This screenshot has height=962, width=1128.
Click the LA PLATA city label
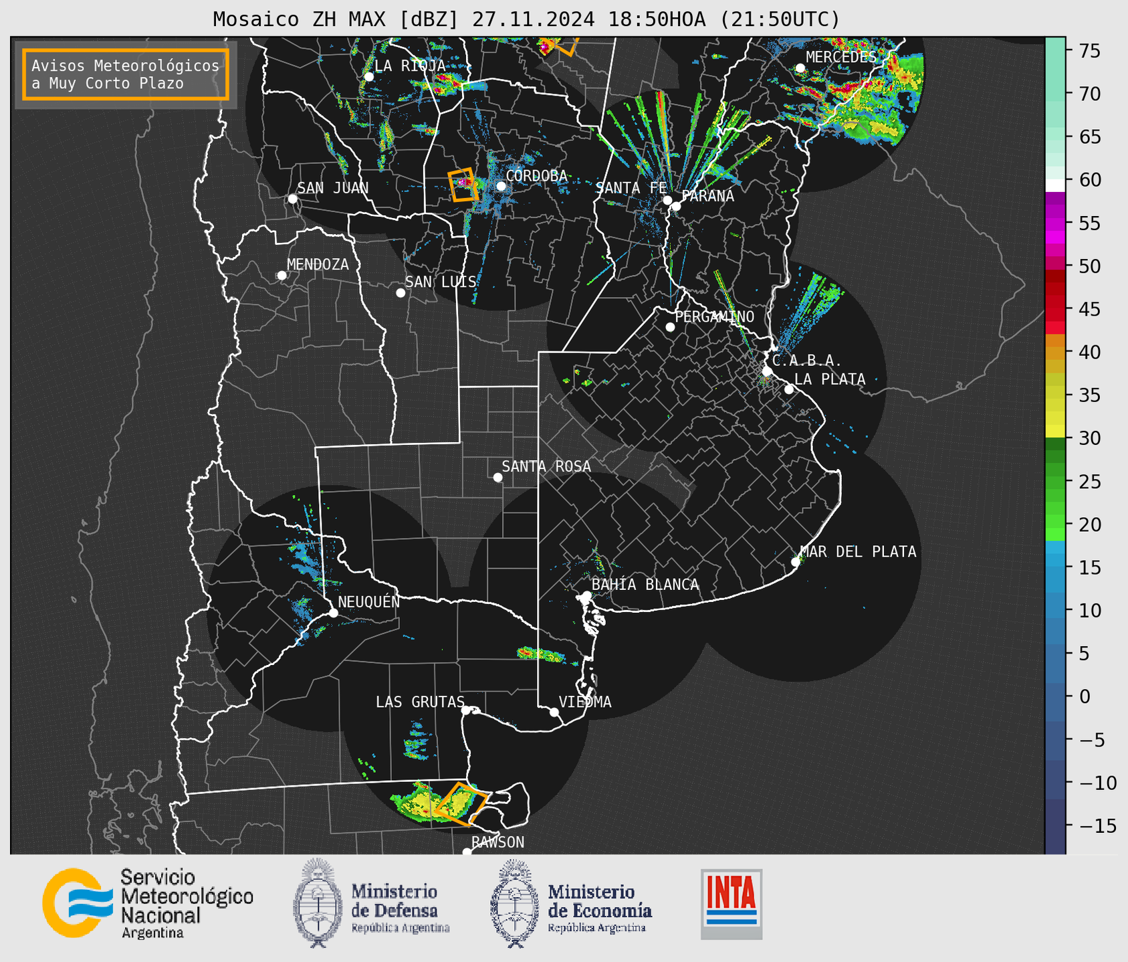pos(830,379)
